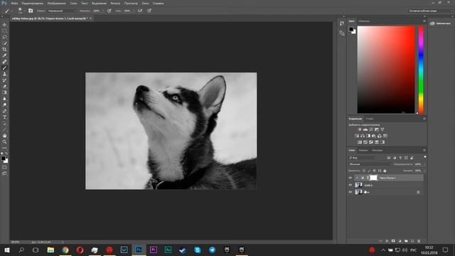This screenshot has height=256, width=455.
Task: Click the husky image on canvas
Action: tap(171, 131)
